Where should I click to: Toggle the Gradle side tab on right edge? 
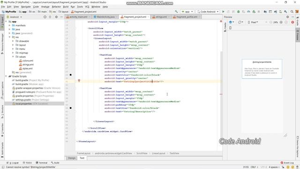click(298, 21)
